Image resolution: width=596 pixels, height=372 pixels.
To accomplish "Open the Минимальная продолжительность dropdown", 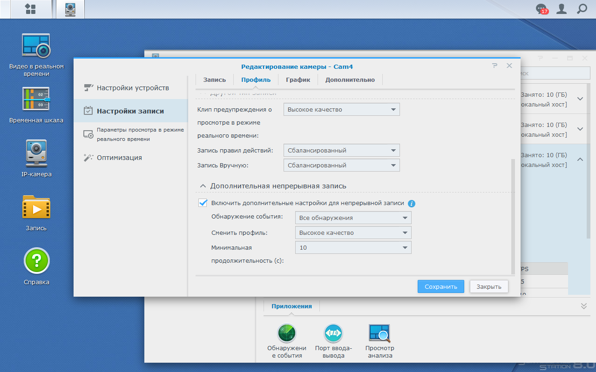I will [x=353, y=248].
